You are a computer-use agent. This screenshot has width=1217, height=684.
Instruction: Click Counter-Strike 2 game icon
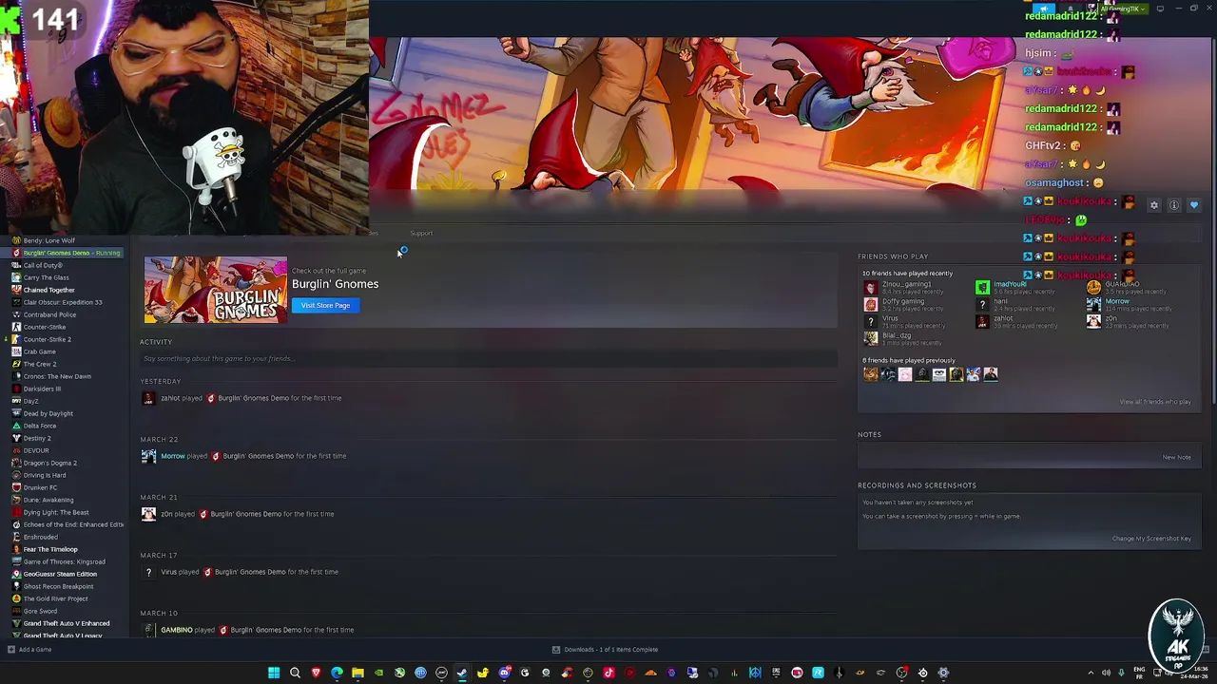(x=16, y=339)
